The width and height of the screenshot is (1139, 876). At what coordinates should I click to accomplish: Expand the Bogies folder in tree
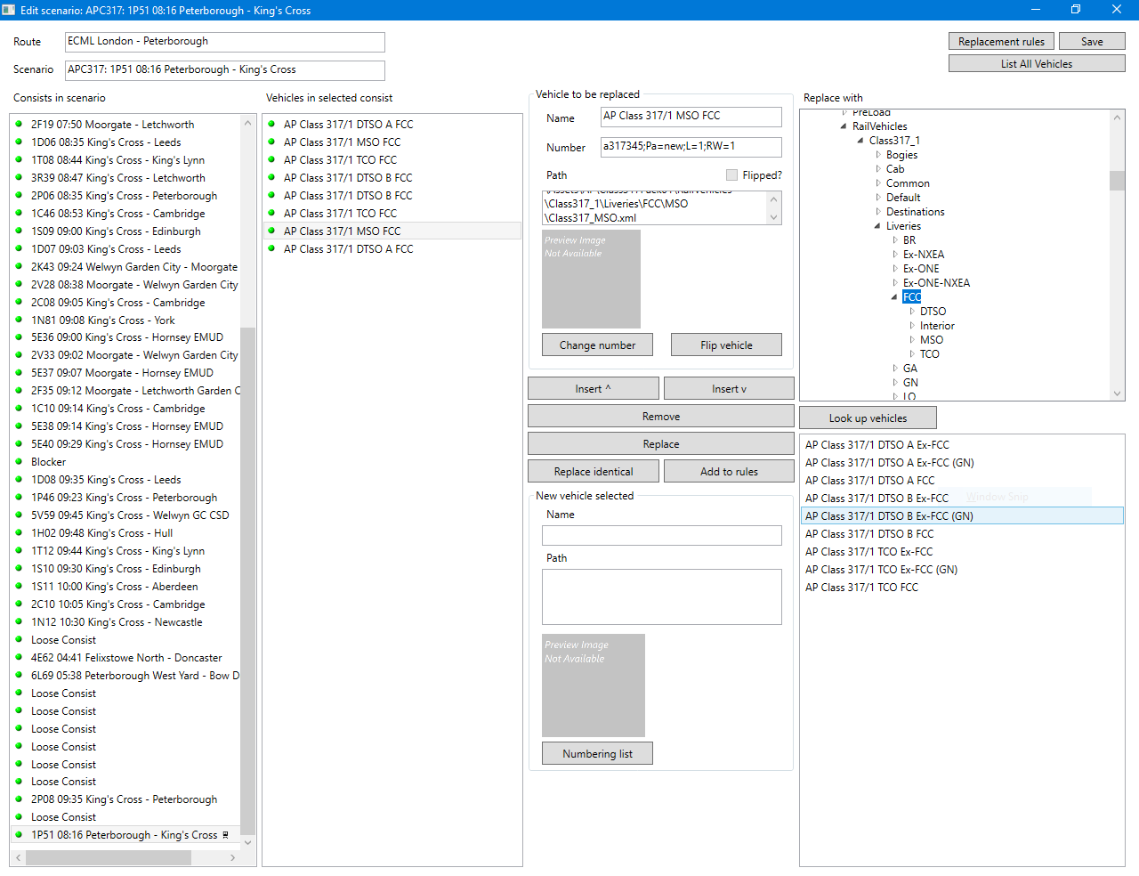[878, 155]
